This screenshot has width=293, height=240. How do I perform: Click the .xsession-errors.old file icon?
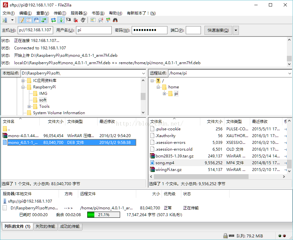pyautogui.click(x=153, y=149)
